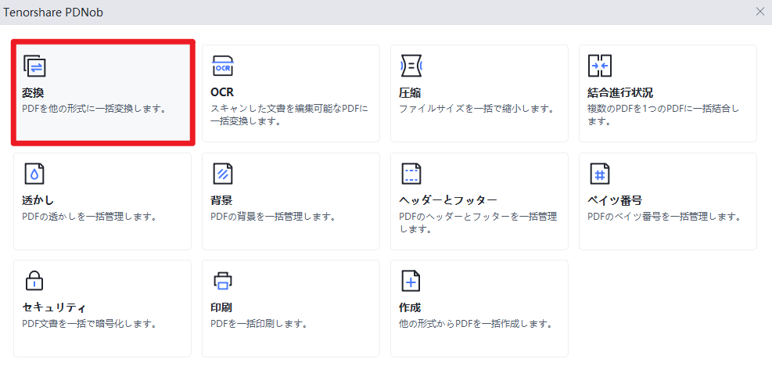
Task: Select the 結合進行状況 card title
Action: click(620, 93)
